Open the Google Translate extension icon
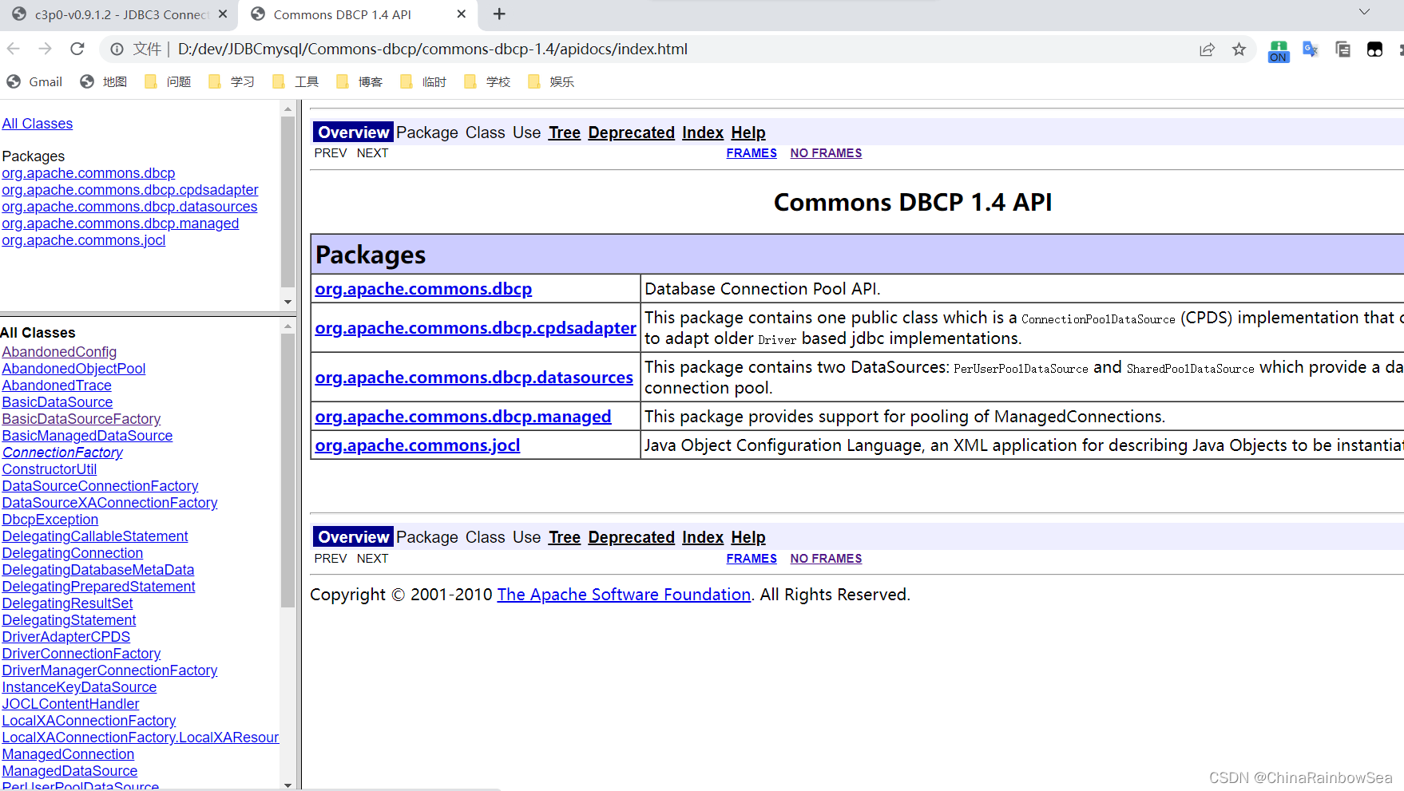The image size is (1404, 791). (1311, 49)
